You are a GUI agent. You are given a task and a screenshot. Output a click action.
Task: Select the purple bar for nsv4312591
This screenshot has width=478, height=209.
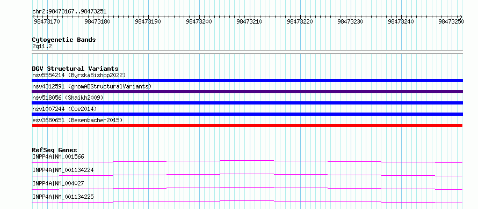point(247,92)
